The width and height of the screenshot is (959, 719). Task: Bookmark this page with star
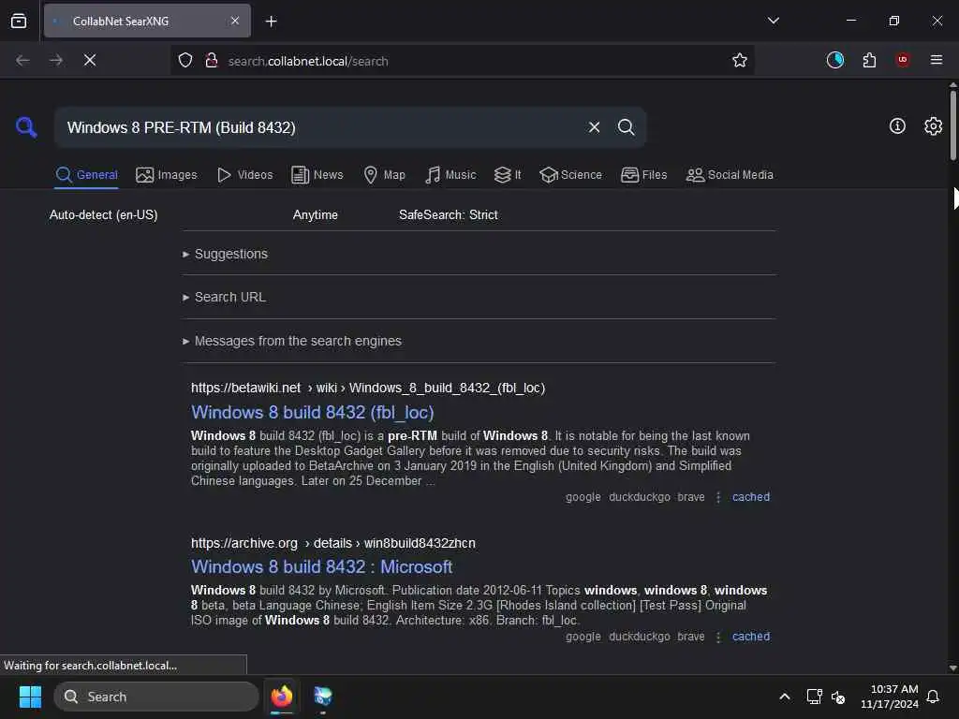pos(740,60)
